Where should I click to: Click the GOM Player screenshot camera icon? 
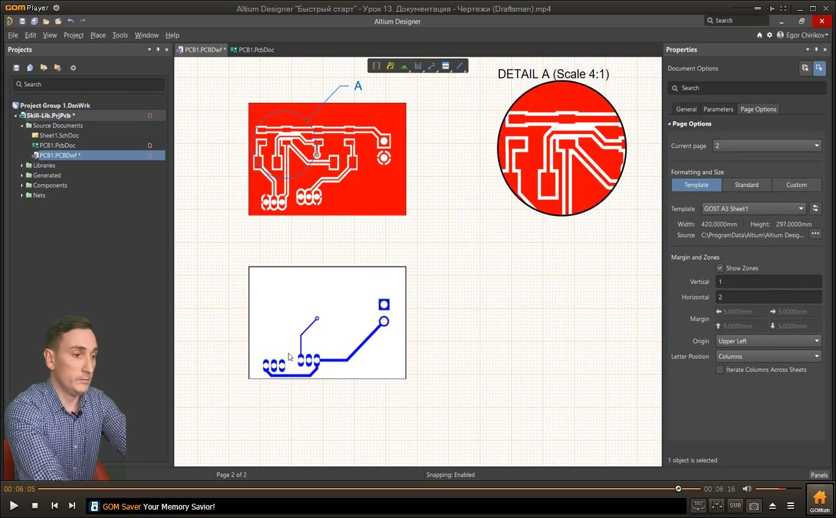click(754, 506)
